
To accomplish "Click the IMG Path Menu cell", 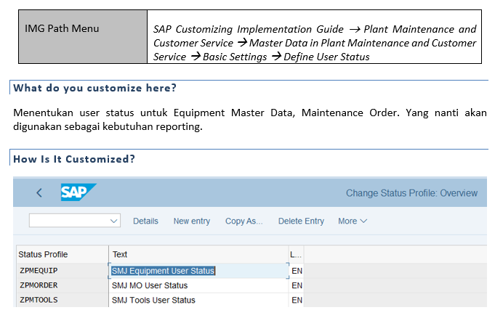I will tap(83, 36).
